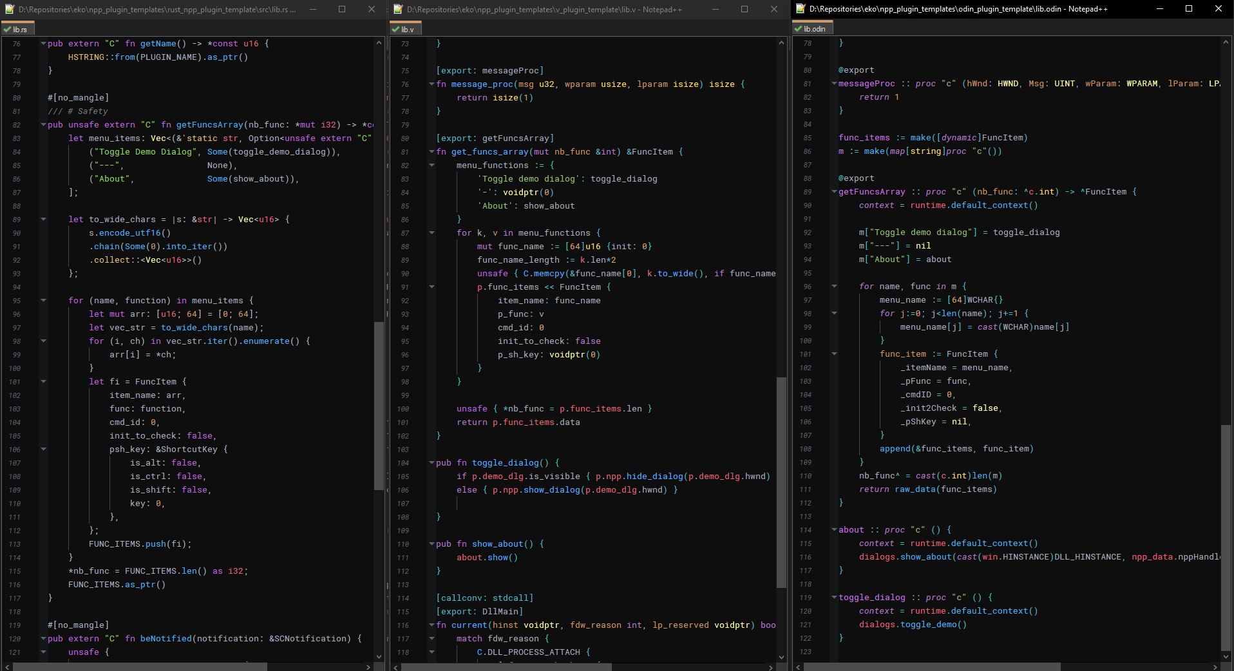Collapse the getName fold at line 76 in lib.rs
This screenshot has width=1234, height=671.
click(43, 44)
